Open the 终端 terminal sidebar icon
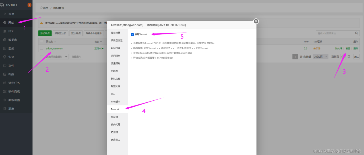The image size is (364, 155). [x=5, y=74]
